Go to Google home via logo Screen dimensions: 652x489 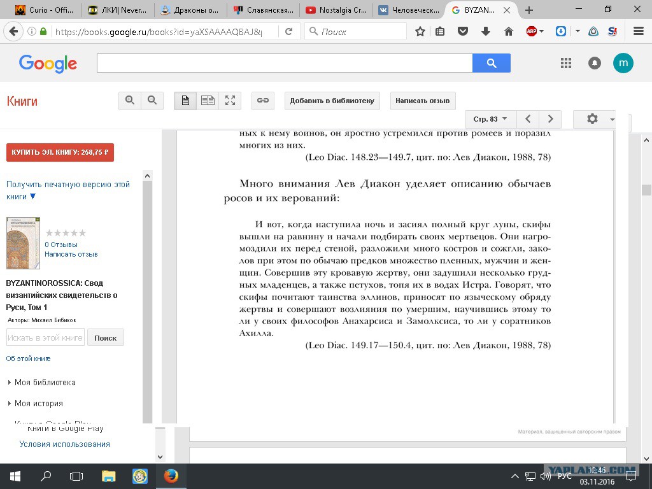(x=48, y=63)
